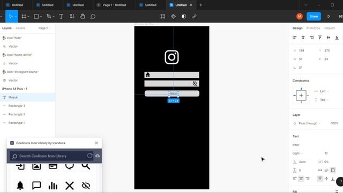Screen dimensions: 343x193
Task: Open the help question mark button
Action: coord(340,182)
